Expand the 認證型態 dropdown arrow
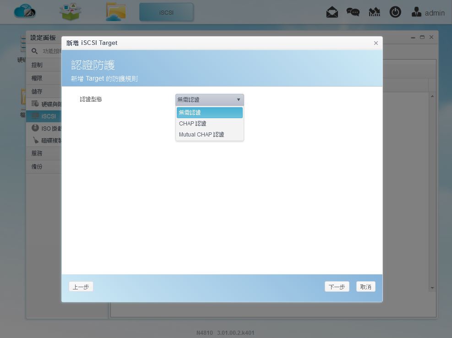The height and width of the screenshot is (338, 452). (x=239, y=99)
